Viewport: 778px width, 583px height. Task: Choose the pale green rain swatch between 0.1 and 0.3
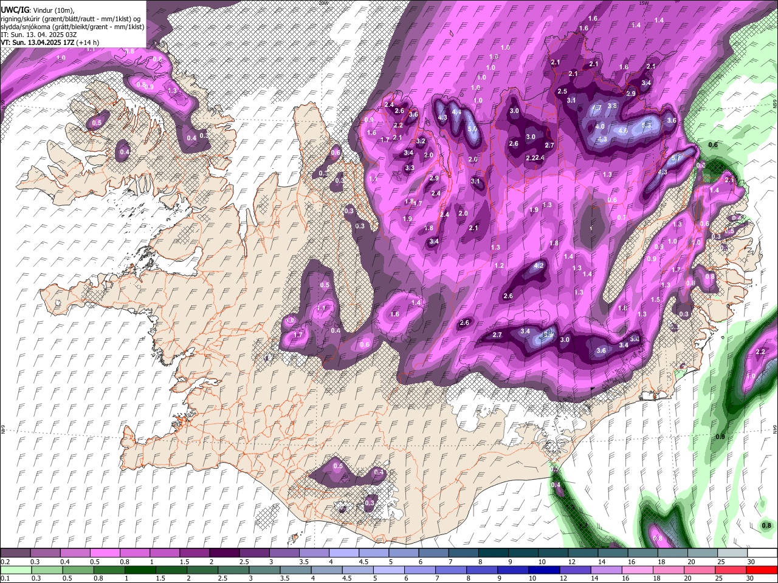click(x=16, y=570)
